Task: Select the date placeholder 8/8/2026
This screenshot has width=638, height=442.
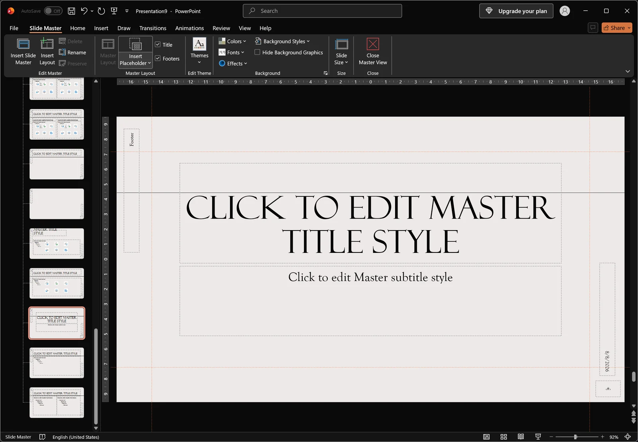Action: click(x=607, y=319)
